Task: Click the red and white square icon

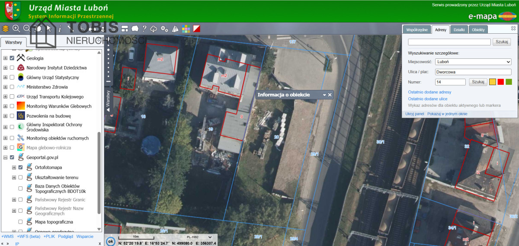Action: pyautogui.click(x=197, y=29)
